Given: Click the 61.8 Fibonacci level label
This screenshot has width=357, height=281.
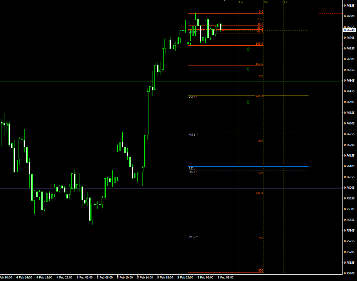Looking at the screenshot, I should click(x=260, y=31).
